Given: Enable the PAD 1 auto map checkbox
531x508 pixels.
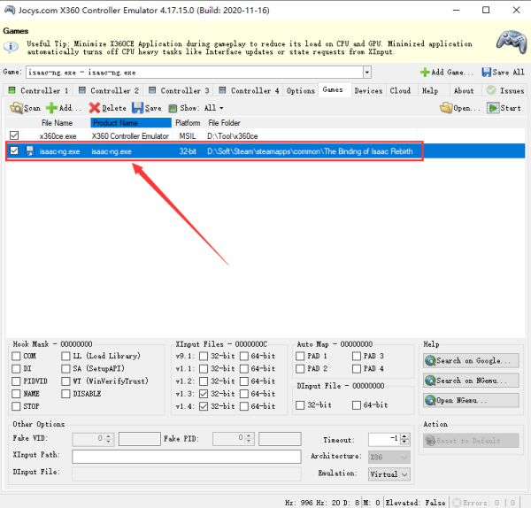Looking at the screenshot, I should point(301,356).
